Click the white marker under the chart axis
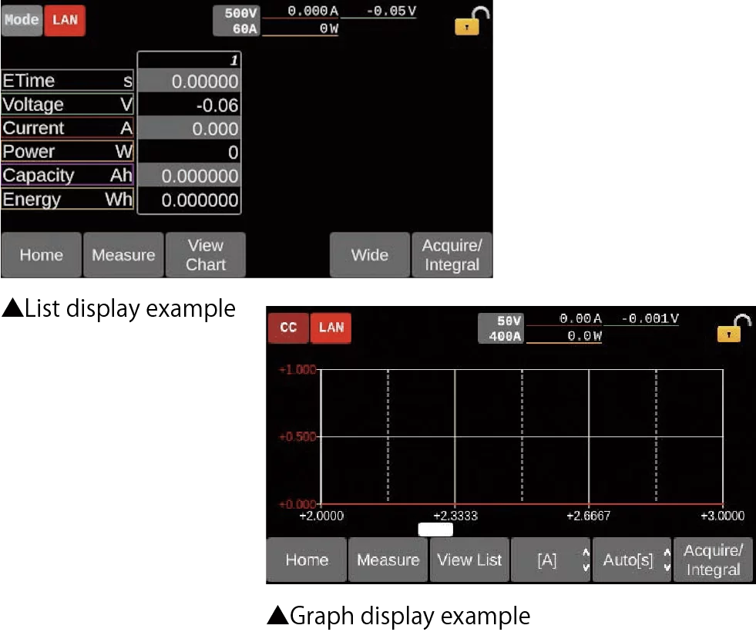 [x=435, y=529]
